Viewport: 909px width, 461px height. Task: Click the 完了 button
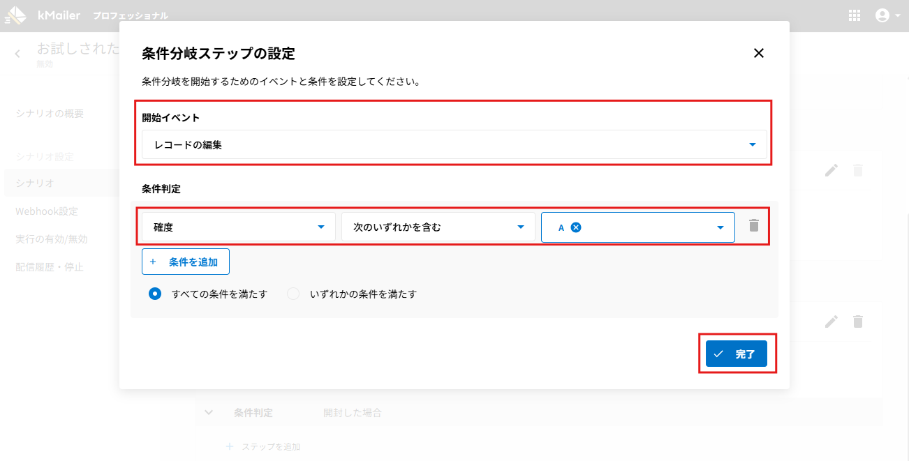click(736, 354)
